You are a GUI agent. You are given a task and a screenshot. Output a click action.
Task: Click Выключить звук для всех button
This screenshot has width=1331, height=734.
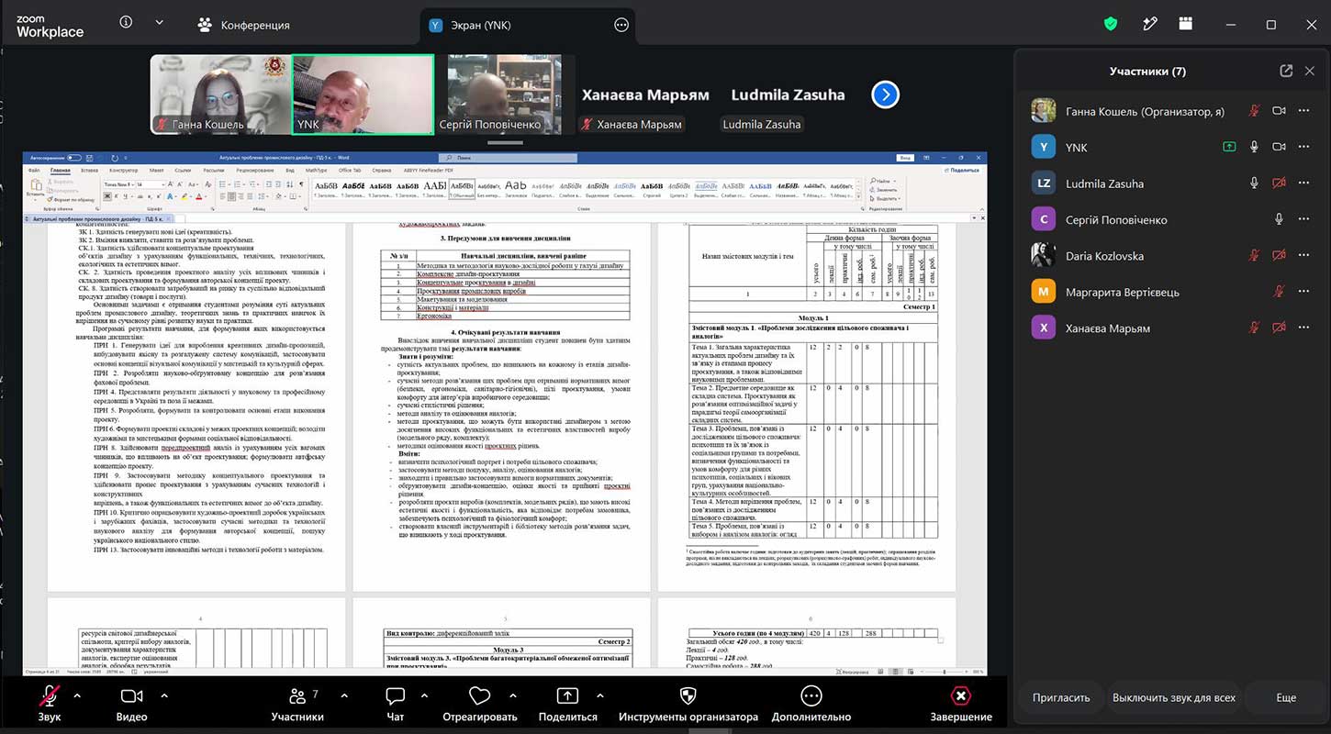coord(1174,697)
